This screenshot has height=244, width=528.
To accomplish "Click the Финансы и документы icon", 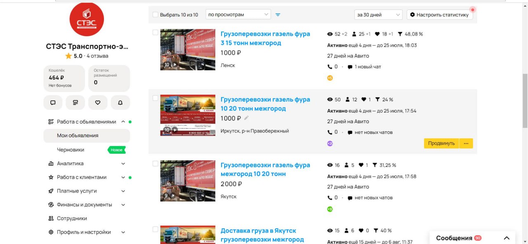I will click(x=51, y=204).
